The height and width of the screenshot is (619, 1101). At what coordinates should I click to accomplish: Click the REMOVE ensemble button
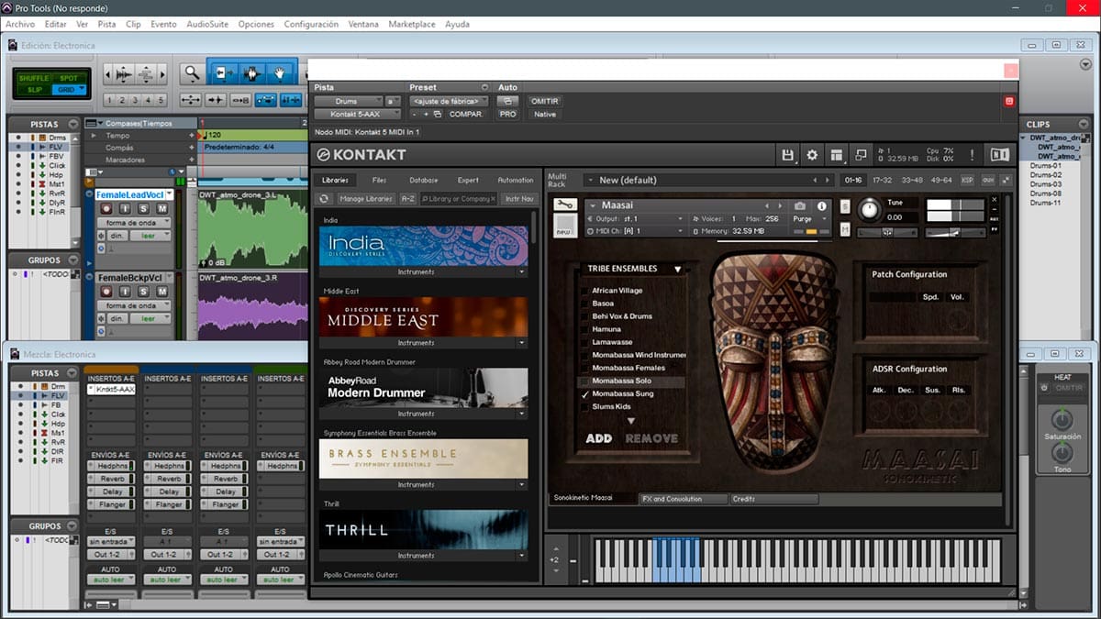pos(651,438)
